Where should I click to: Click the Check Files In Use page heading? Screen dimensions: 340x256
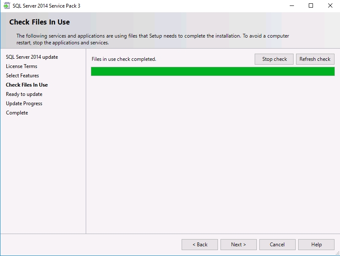pyautogui.click(x=39, y=22)
